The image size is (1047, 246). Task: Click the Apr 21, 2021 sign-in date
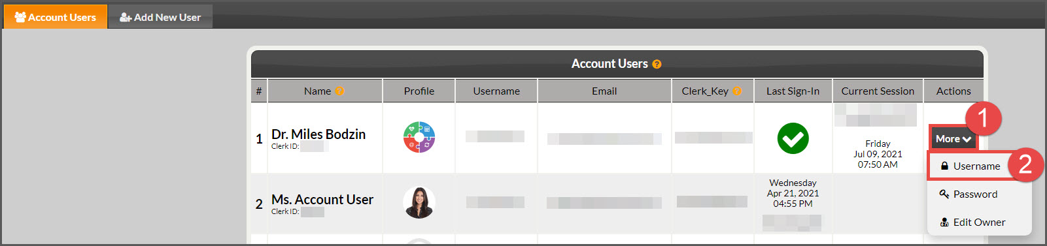click(x=793, y=193)
